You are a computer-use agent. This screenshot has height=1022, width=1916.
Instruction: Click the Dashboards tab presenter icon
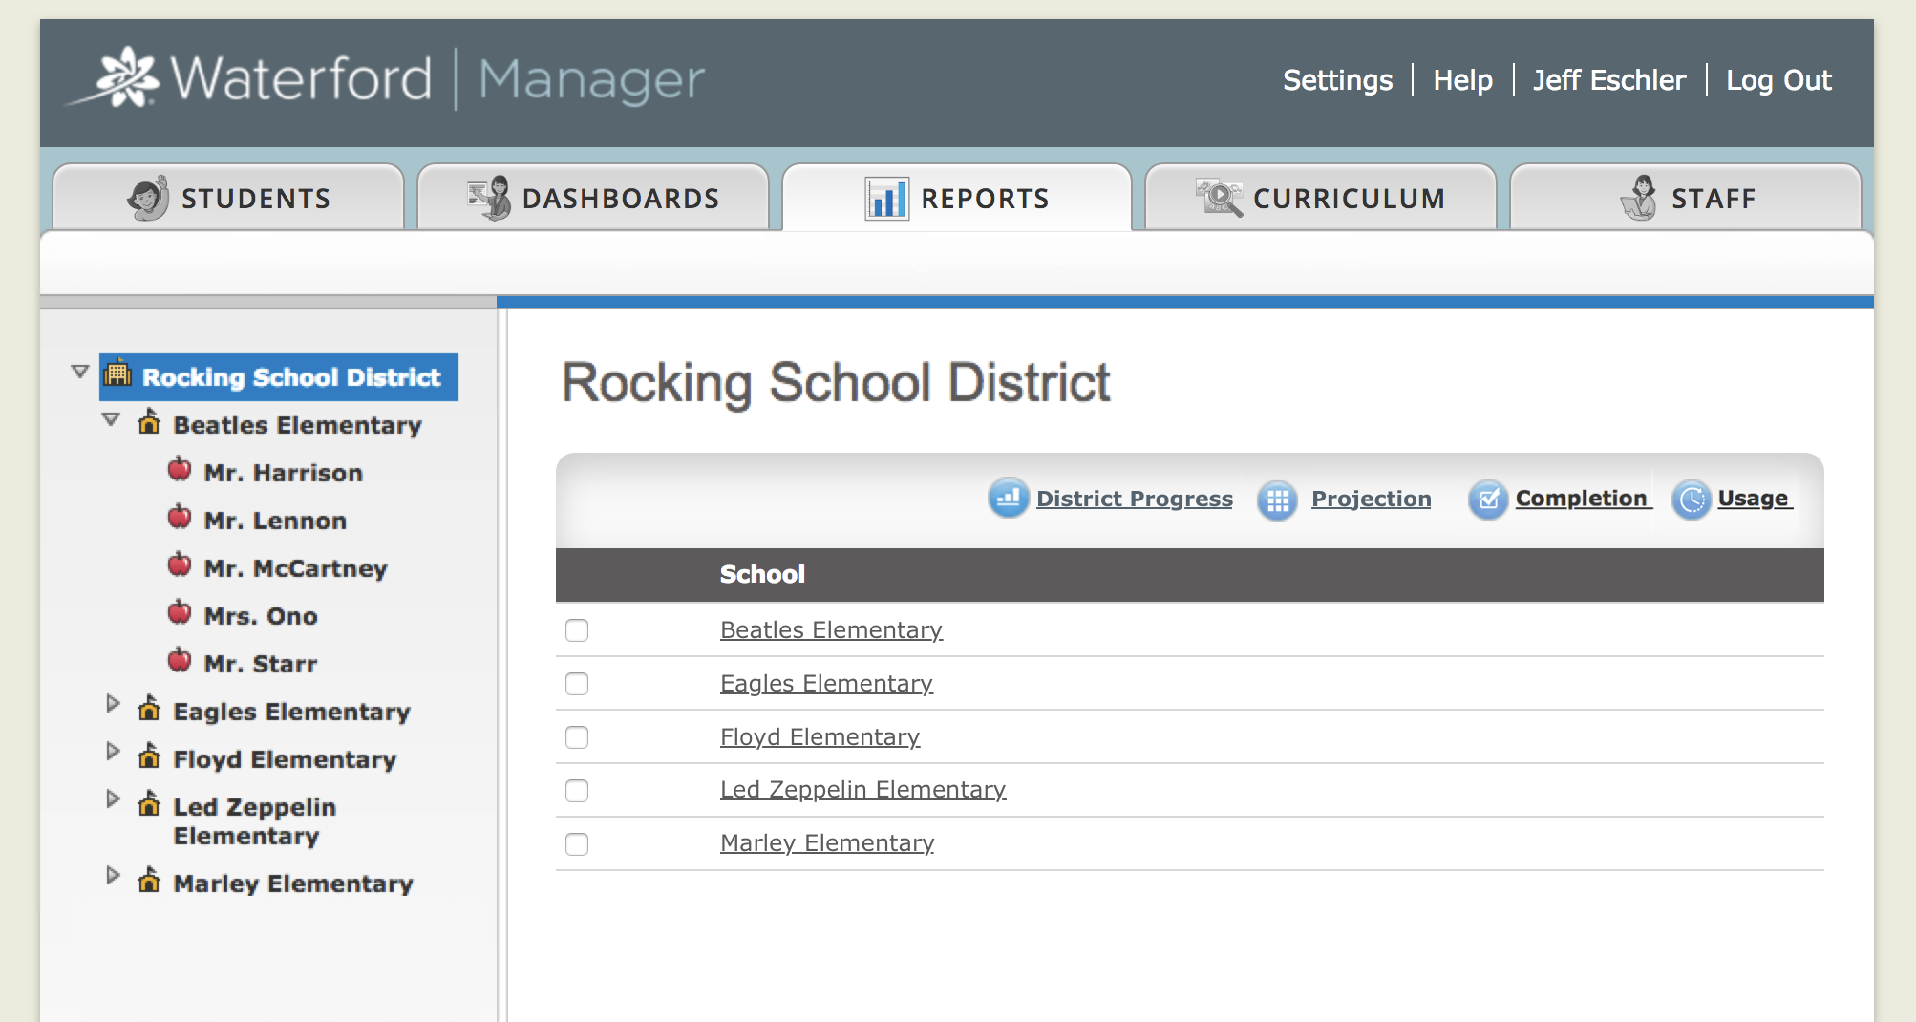(490, 198)
